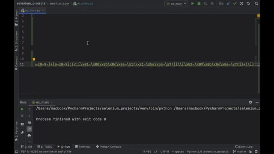Click the stop square in Run panel
Viewport: 274px width, 154px height.
coord(22,116)
